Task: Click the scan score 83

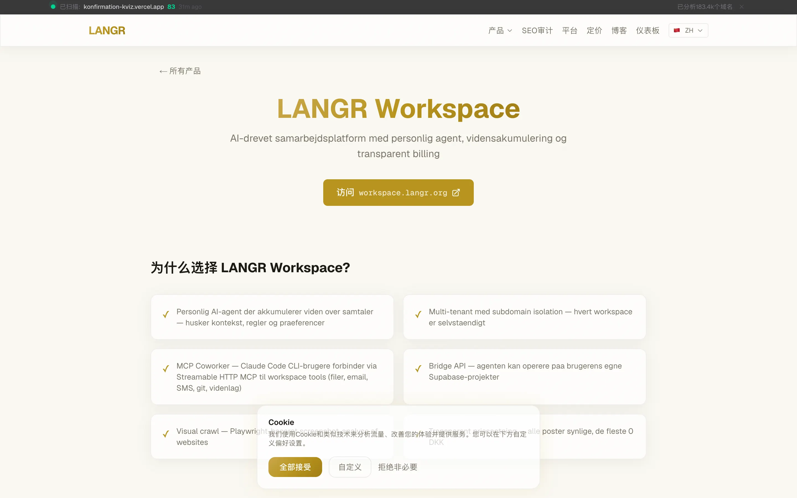Action: [171, 7]
